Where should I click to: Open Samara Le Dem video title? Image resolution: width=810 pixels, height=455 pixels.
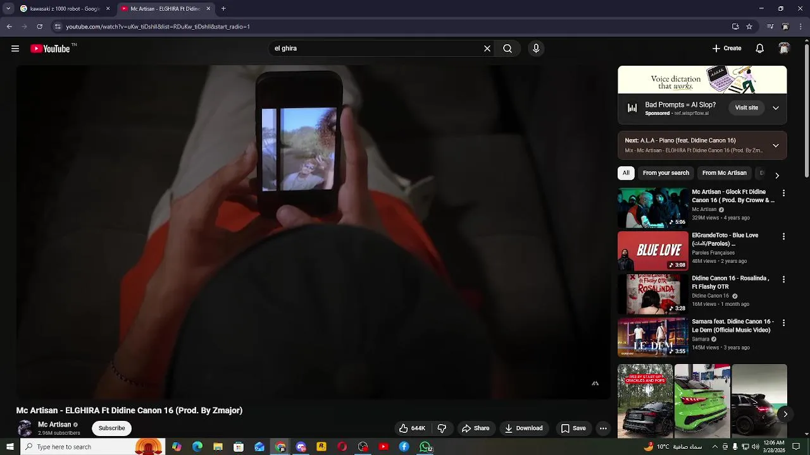click(x=733, y=325)
